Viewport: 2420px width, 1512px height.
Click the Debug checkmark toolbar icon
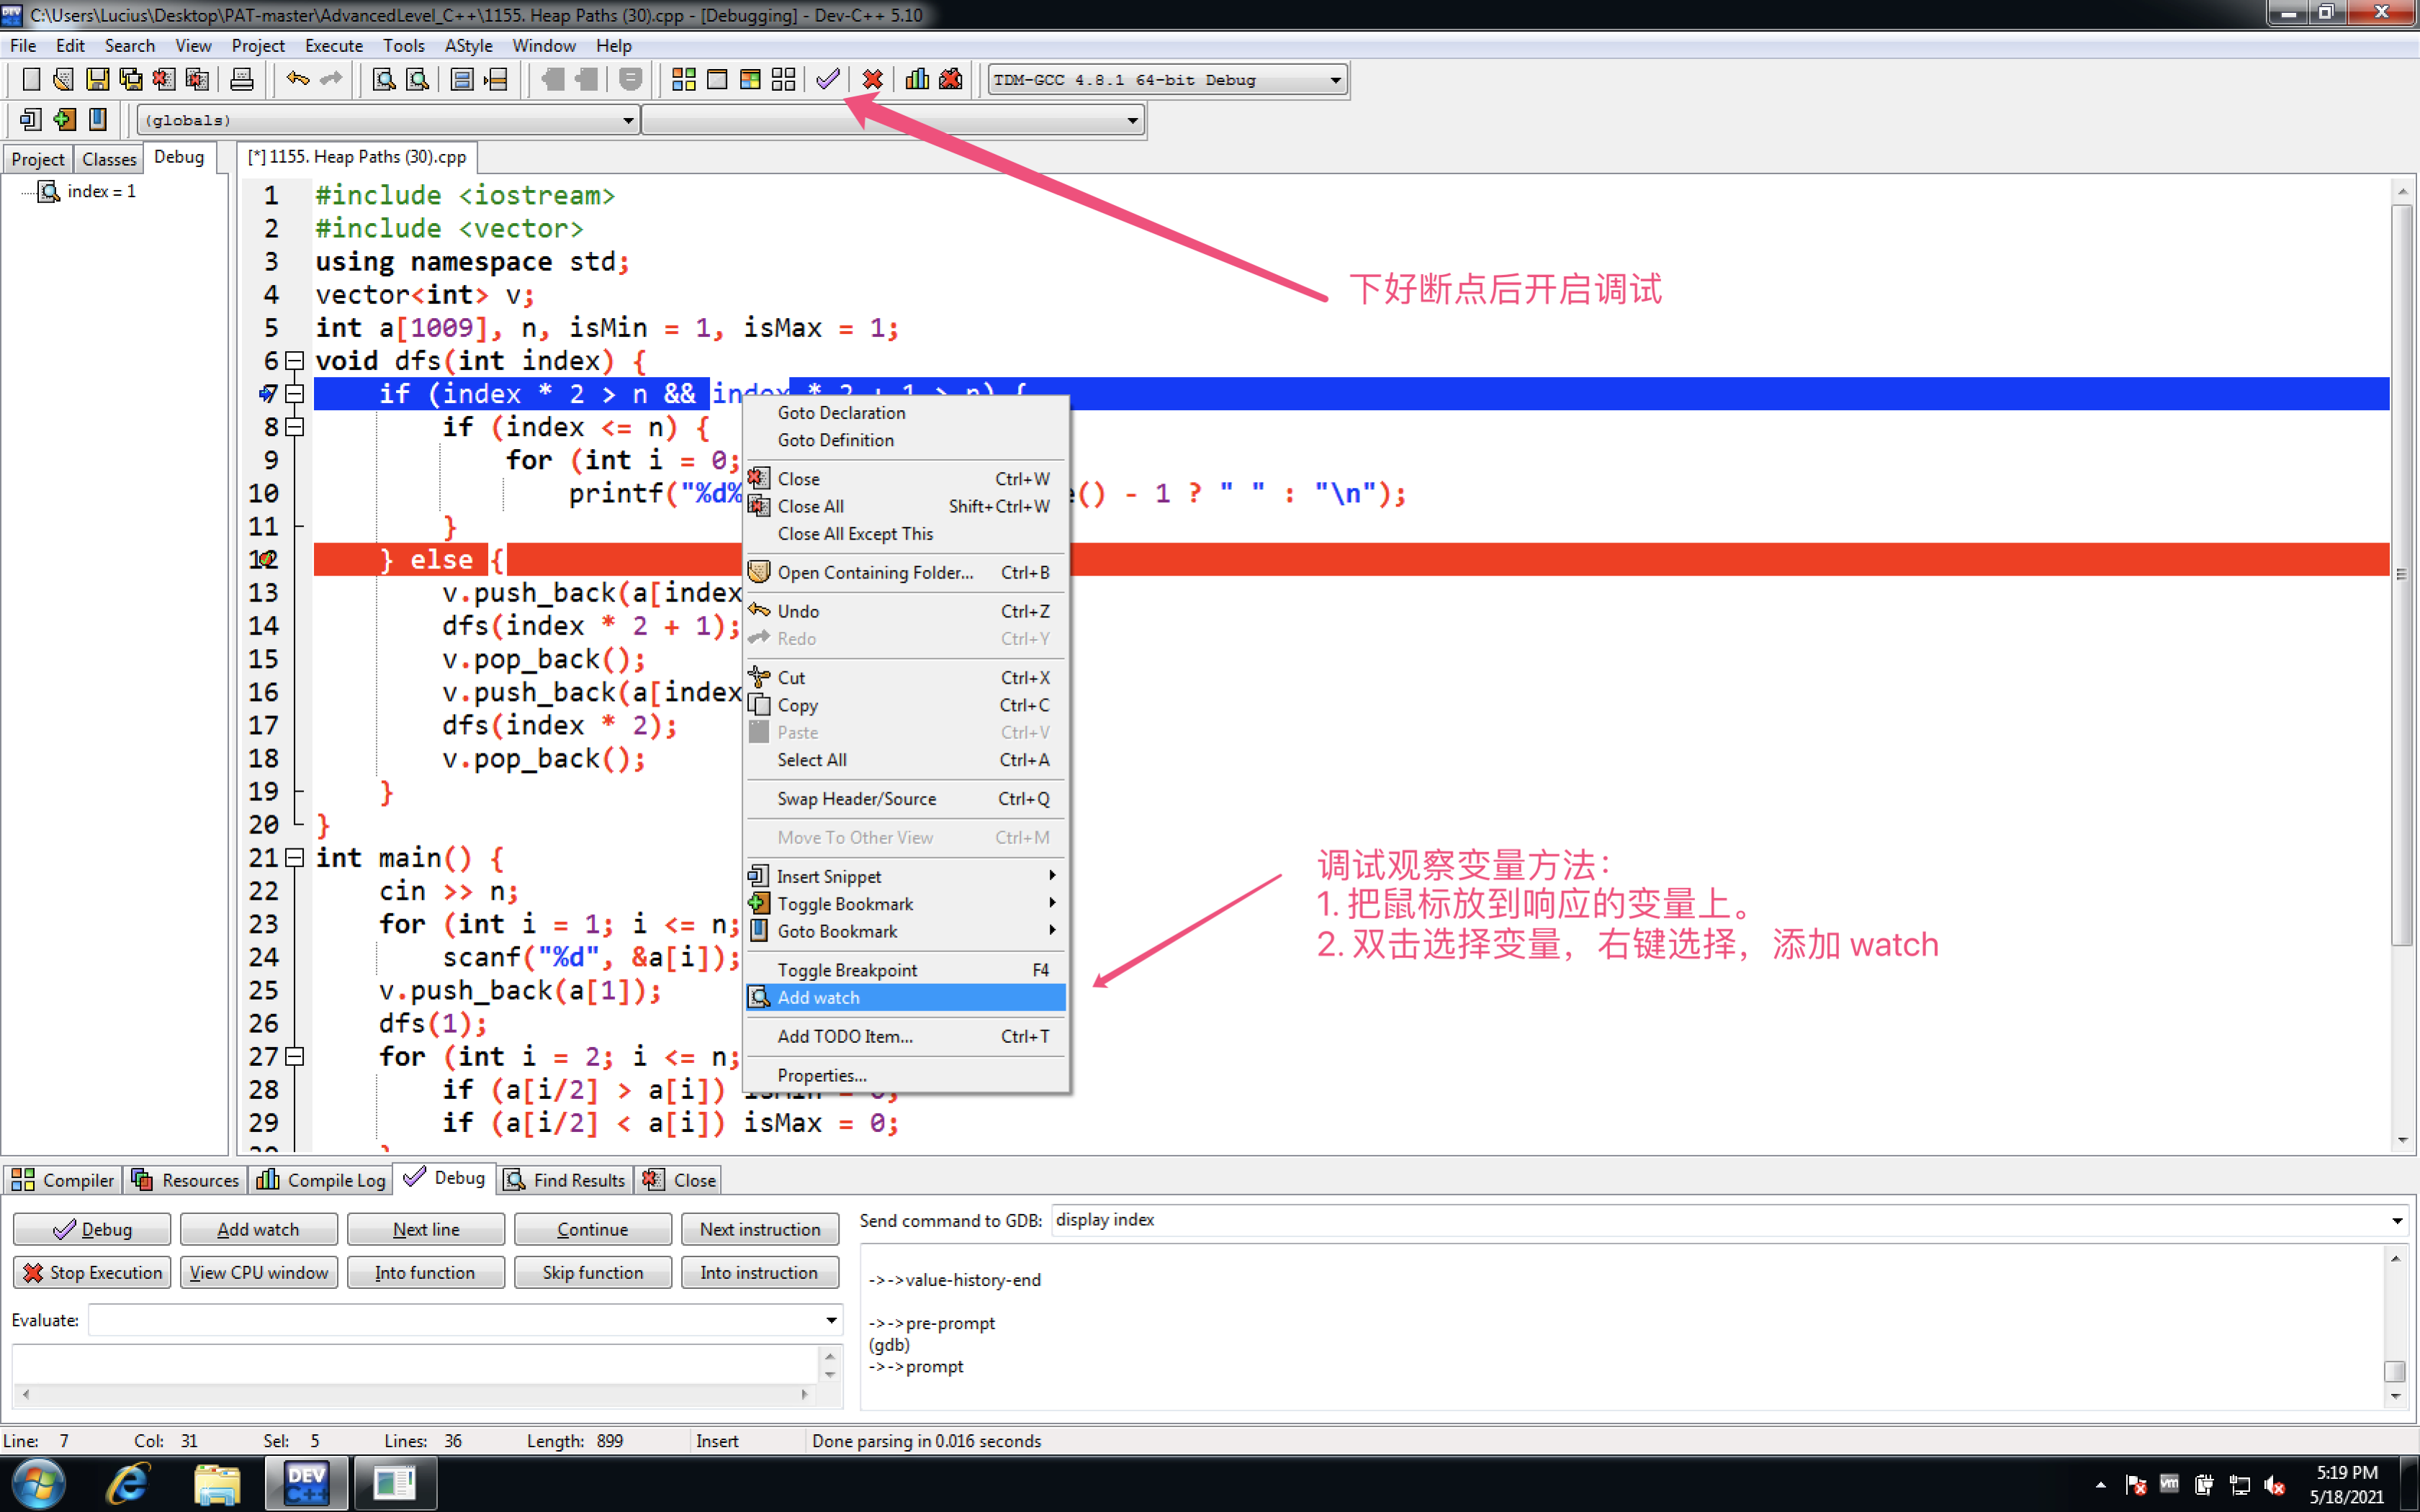point(827,79)
